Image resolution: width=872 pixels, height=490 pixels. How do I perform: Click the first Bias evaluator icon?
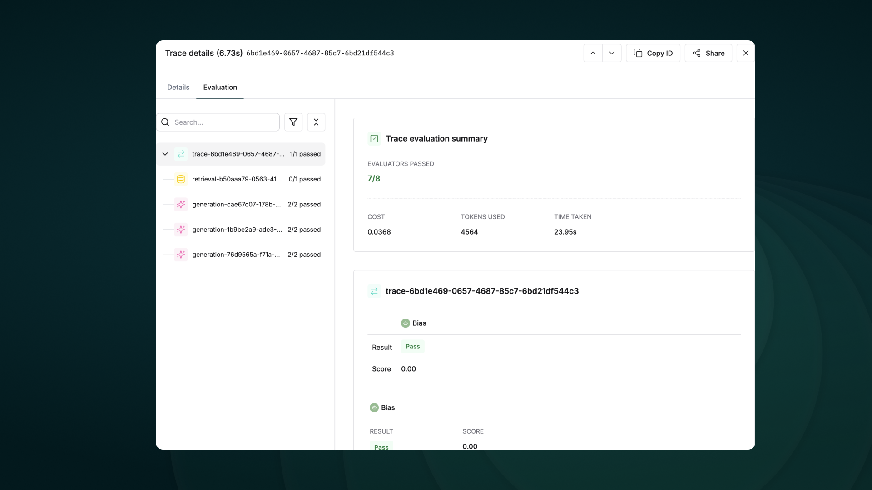pos(406,323)
